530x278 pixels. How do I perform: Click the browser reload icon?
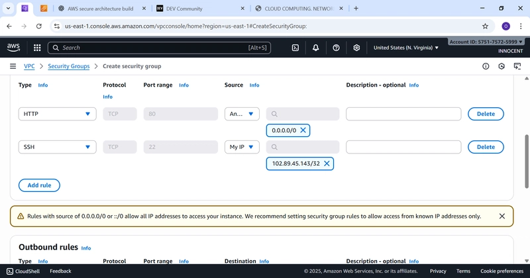coord(39,26)
